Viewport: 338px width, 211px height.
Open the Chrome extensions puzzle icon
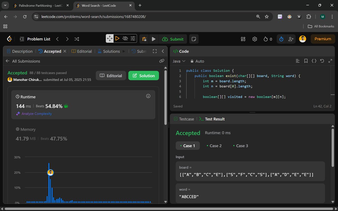pos(309,17)
